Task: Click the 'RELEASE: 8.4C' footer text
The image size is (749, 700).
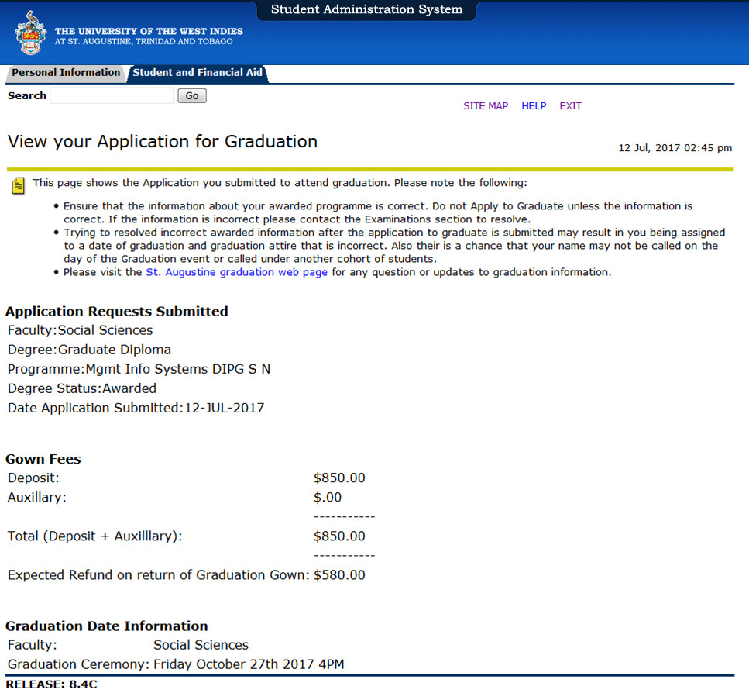Action: point(52,684)
